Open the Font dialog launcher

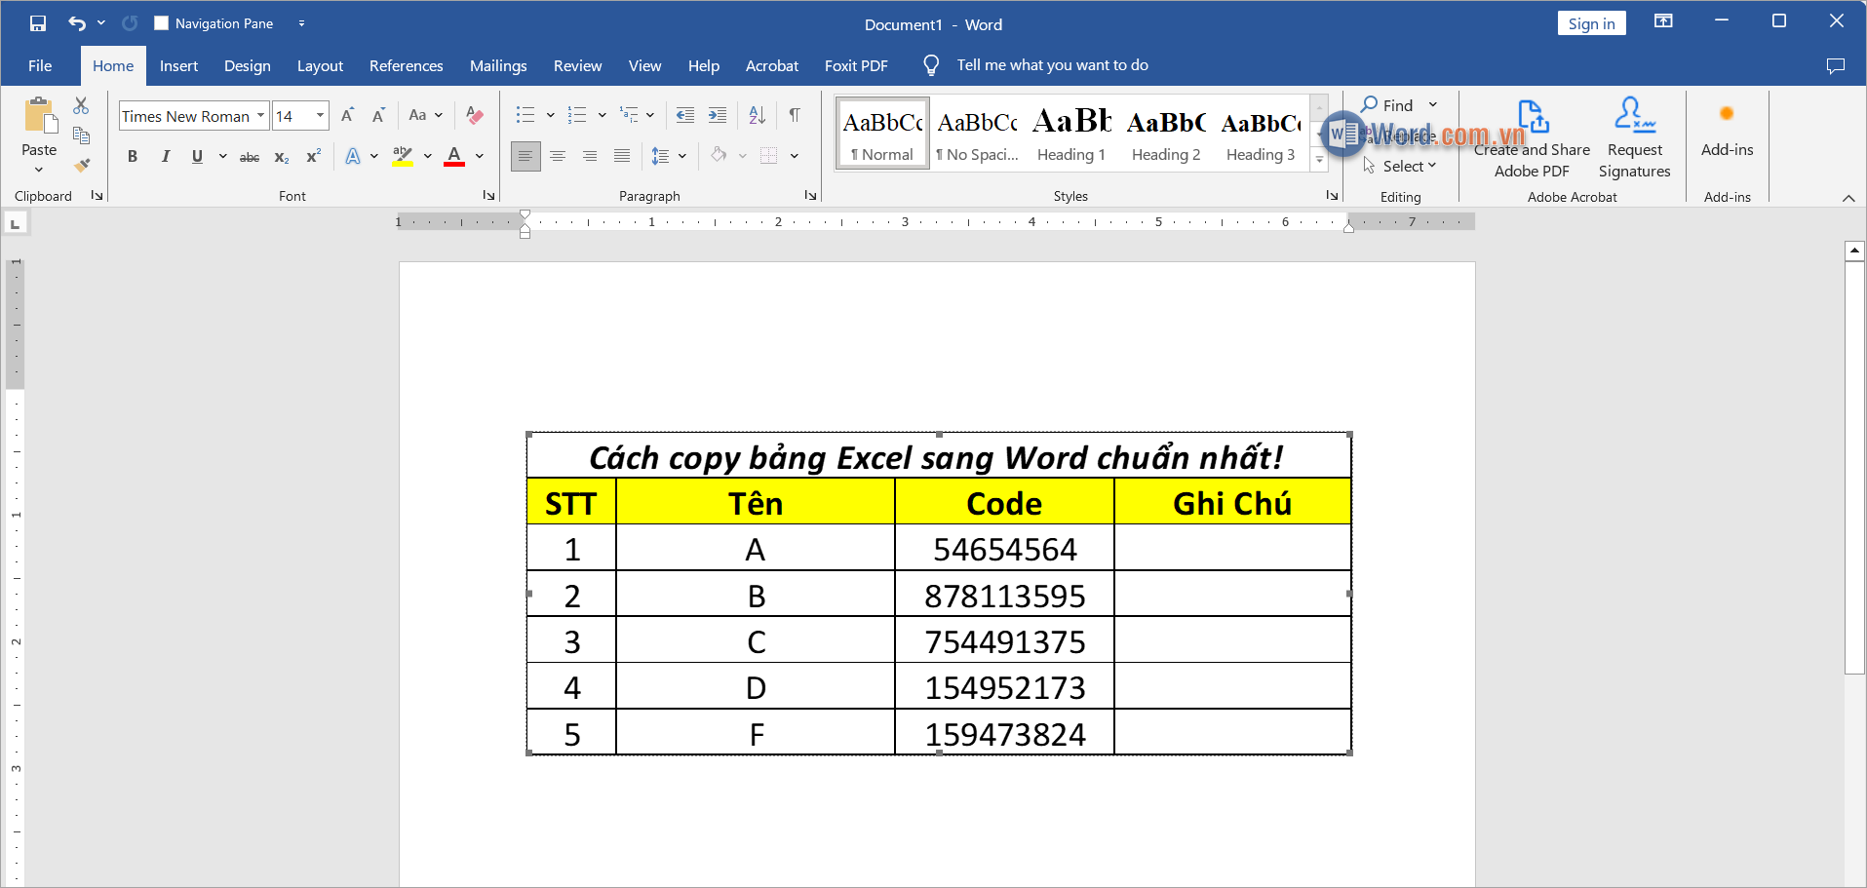[488, 196]
